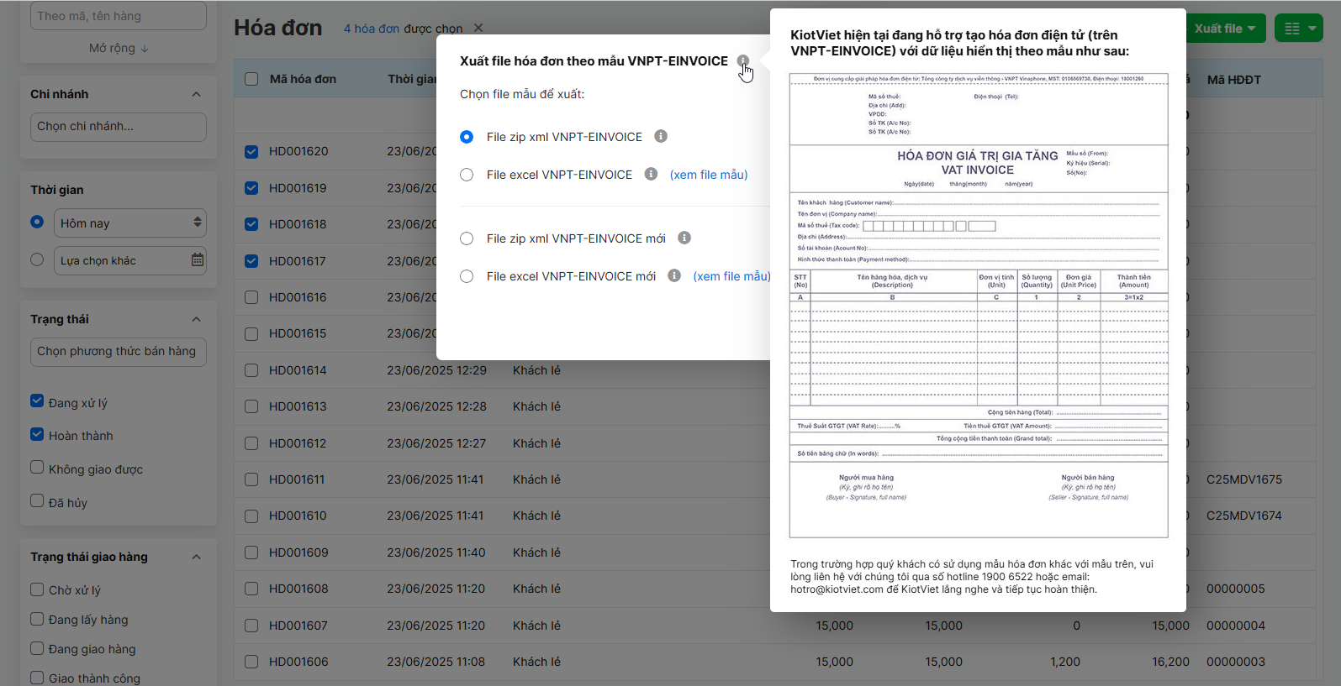Screen dimensions: 1341x686
Task: Click info icon next to File excel VNPT-EINVOICE
Action: (x=651, y=174)
